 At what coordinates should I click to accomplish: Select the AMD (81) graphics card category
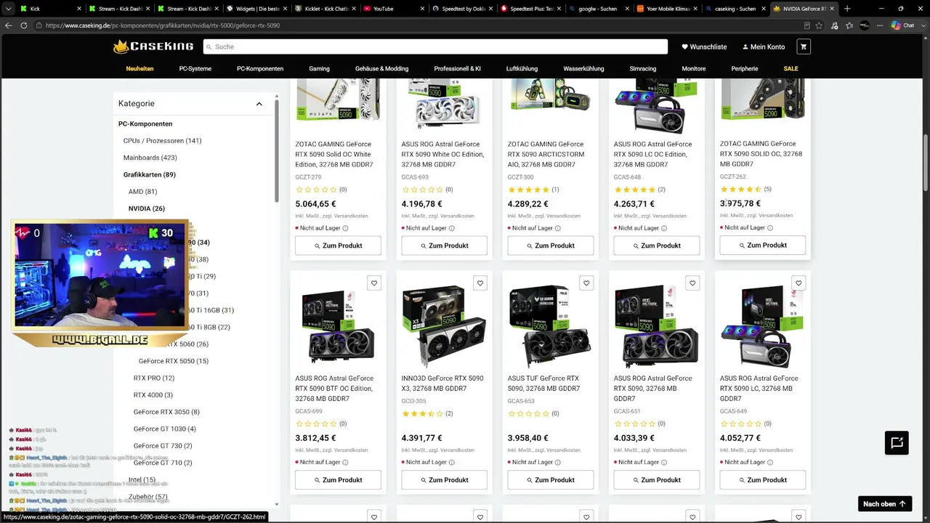coord(143,192)
